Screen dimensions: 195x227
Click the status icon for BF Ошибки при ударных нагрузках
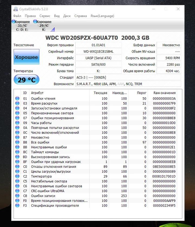(x=17, y=162)
